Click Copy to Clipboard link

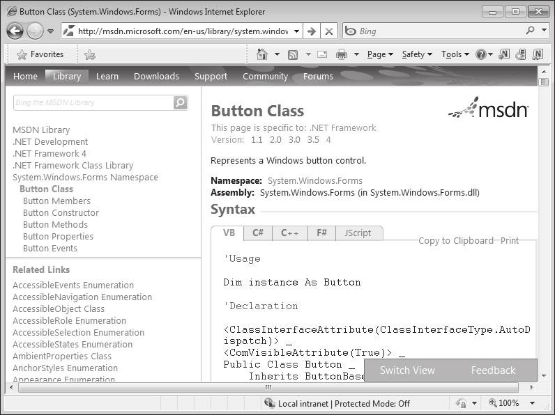click(455, 241)
